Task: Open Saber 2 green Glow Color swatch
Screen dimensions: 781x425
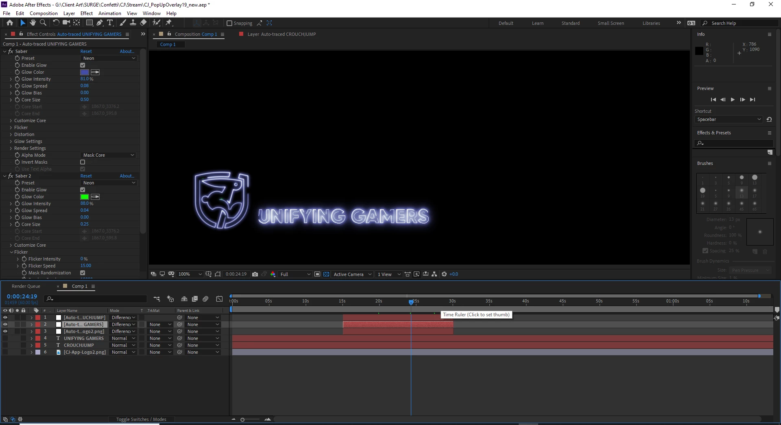Action: coord(85,197)
